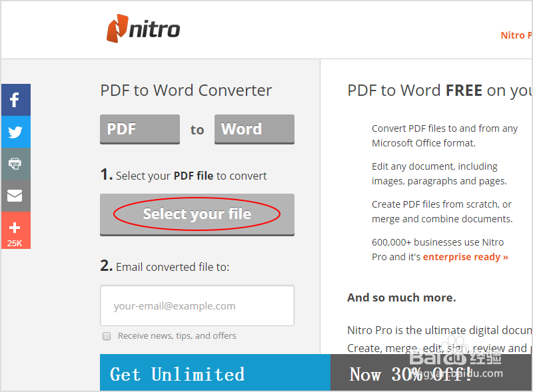Click the PDF to Word Converter heading
This screenshot has width=533, height=392.
tap(186, 91)
